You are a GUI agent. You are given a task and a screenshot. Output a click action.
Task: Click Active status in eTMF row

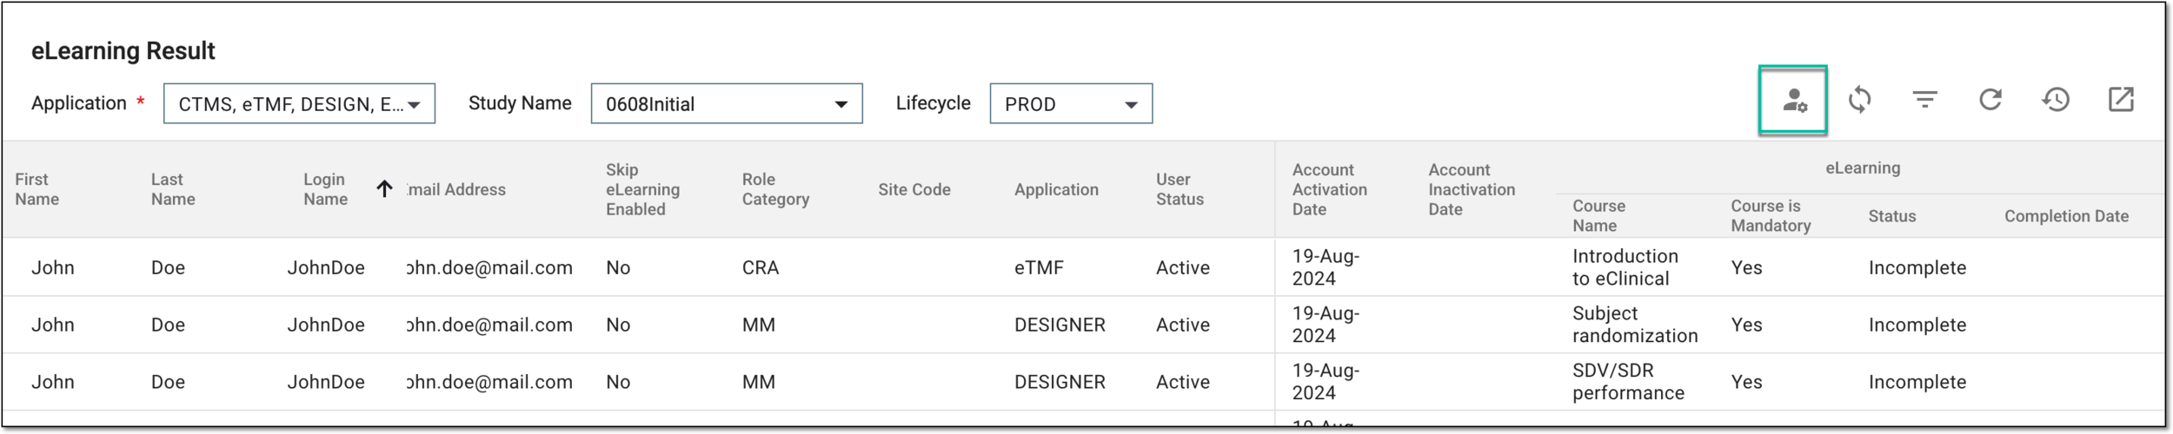tap(1183, 267)
